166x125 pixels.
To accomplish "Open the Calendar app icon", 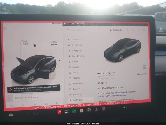I will click(x=82, y=111).
